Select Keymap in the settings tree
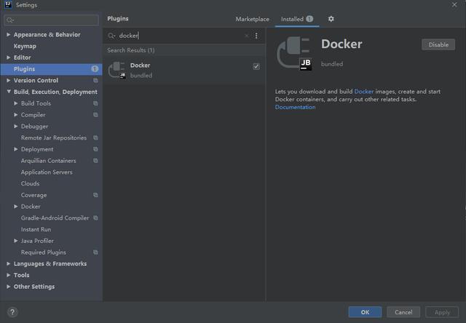Screen dimensions: 466x323 click(x=25, y=46)
